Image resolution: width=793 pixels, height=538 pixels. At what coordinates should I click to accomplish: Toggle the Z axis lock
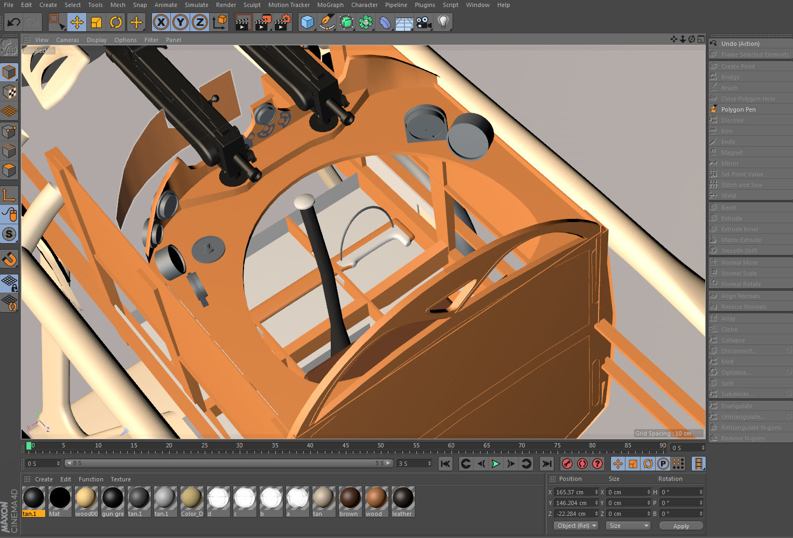coord(200,22)
